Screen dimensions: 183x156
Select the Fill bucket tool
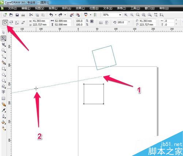pyautogui.click(x=4, y=122)
